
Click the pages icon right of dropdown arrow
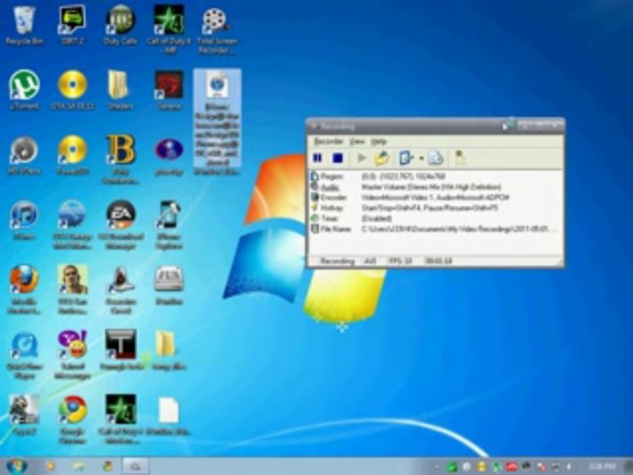436,158
